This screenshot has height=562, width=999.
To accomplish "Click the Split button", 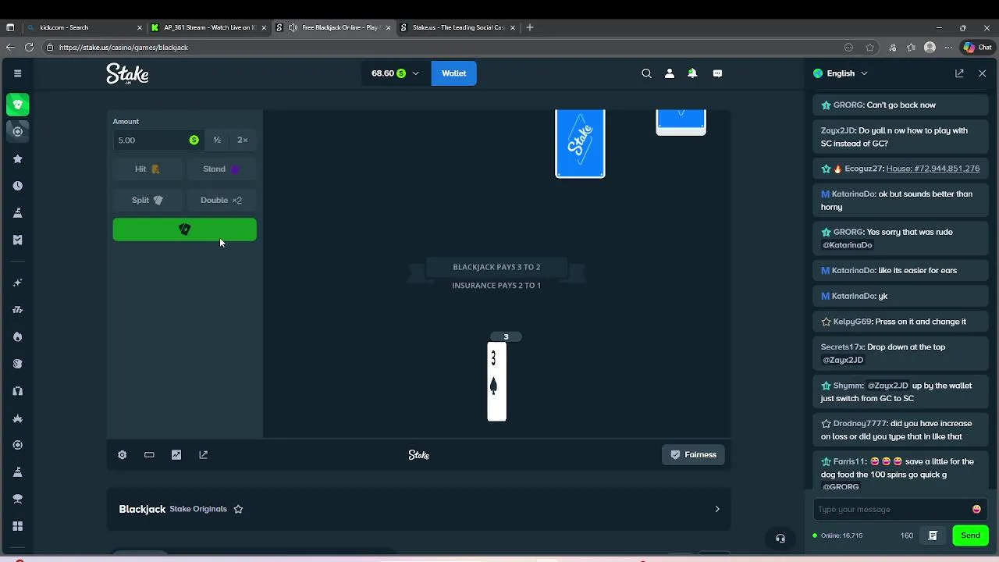I will click(148, 200).
